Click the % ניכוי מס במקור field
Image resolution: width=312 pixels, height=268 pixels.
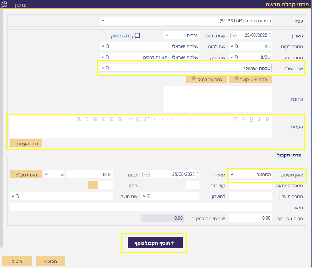click(163, 218)
